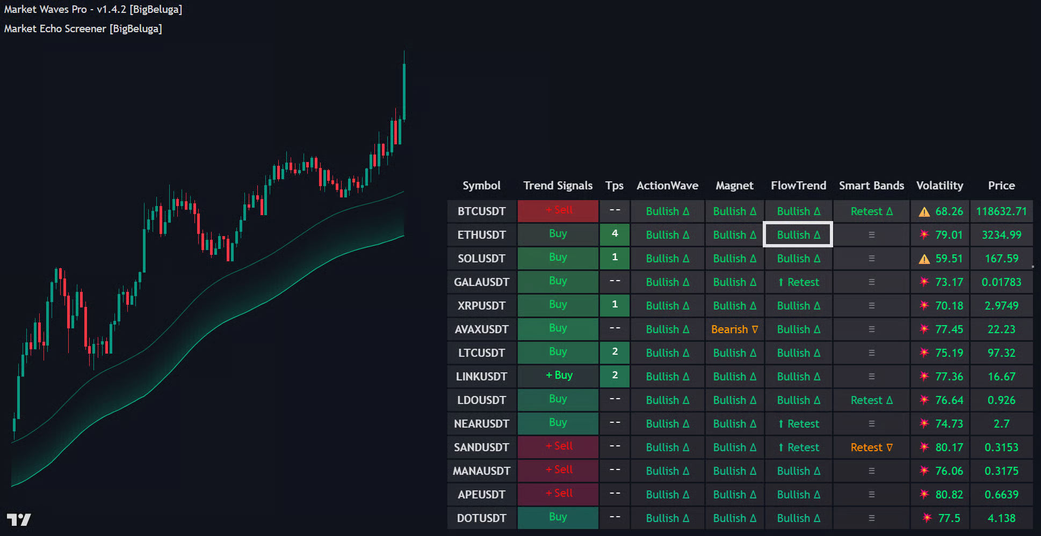The width and height of the screenshot is (1041, 536).
Task: Click the APEUSDT volatility burst icon
Action: pos(924,494)
